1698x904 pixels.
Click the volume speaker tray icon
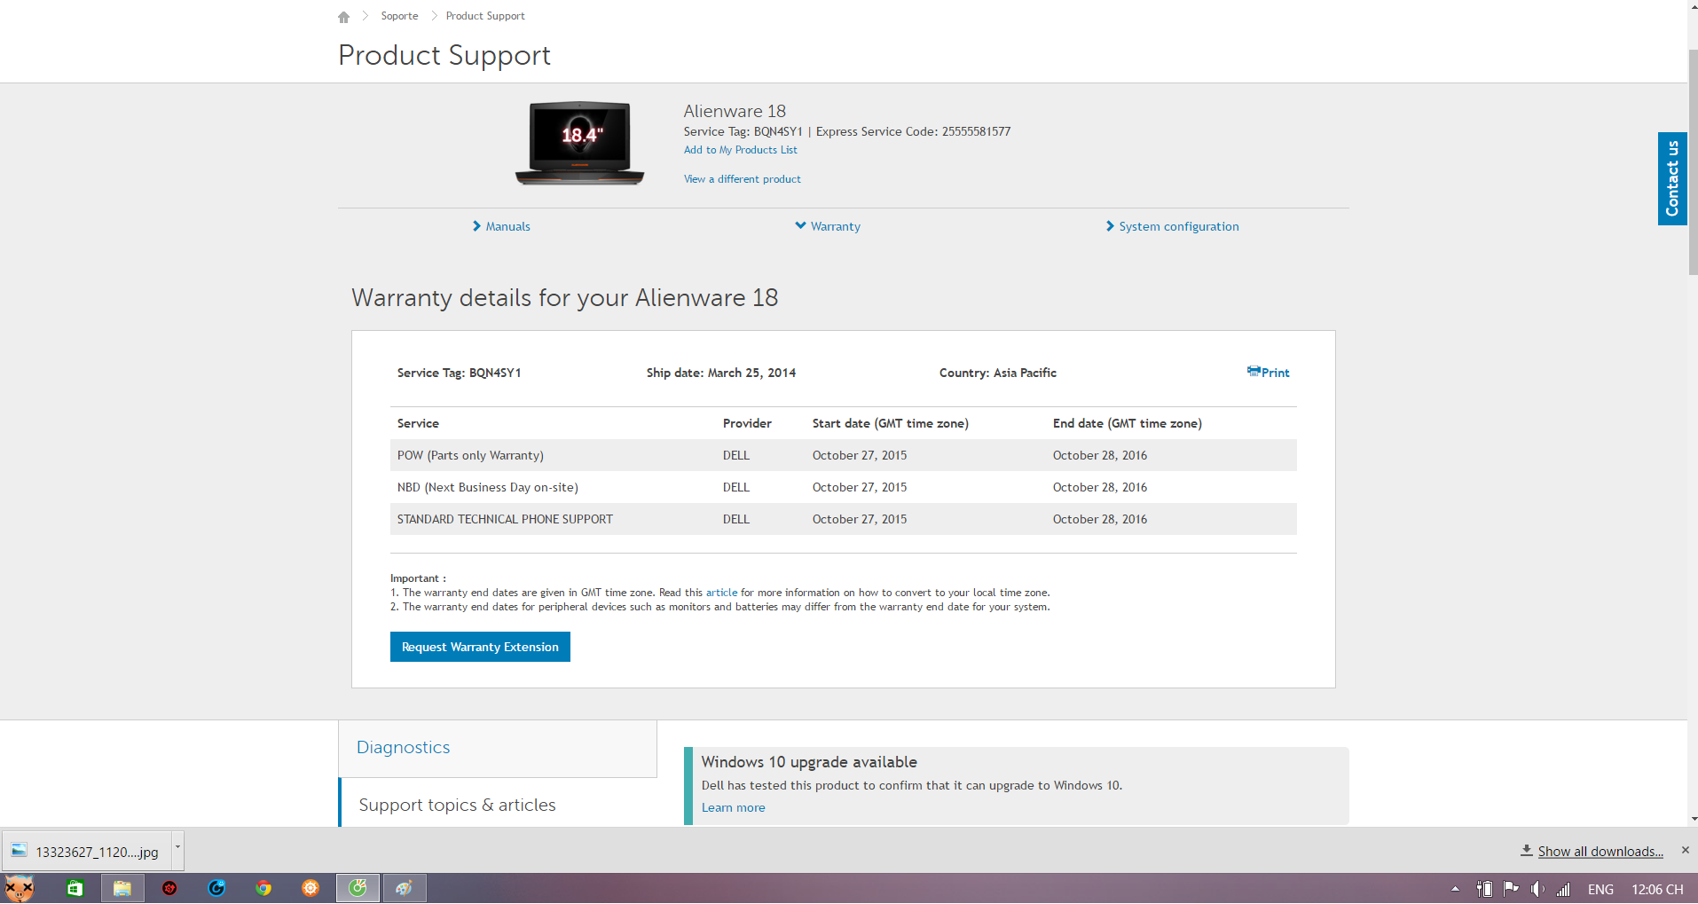[1537, 889]
